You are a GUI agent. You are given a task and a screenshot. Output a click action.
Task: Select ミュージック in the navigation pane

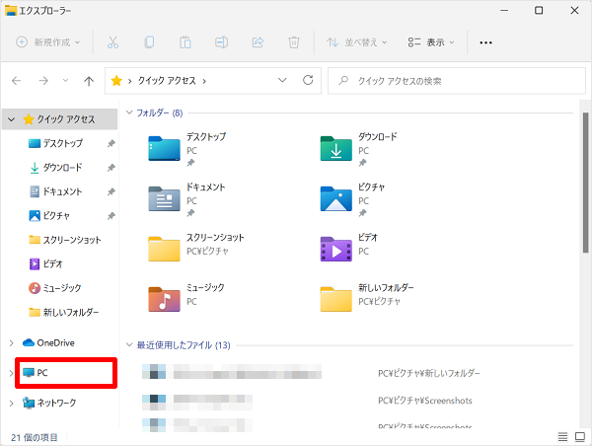click(x=61, y=288)
